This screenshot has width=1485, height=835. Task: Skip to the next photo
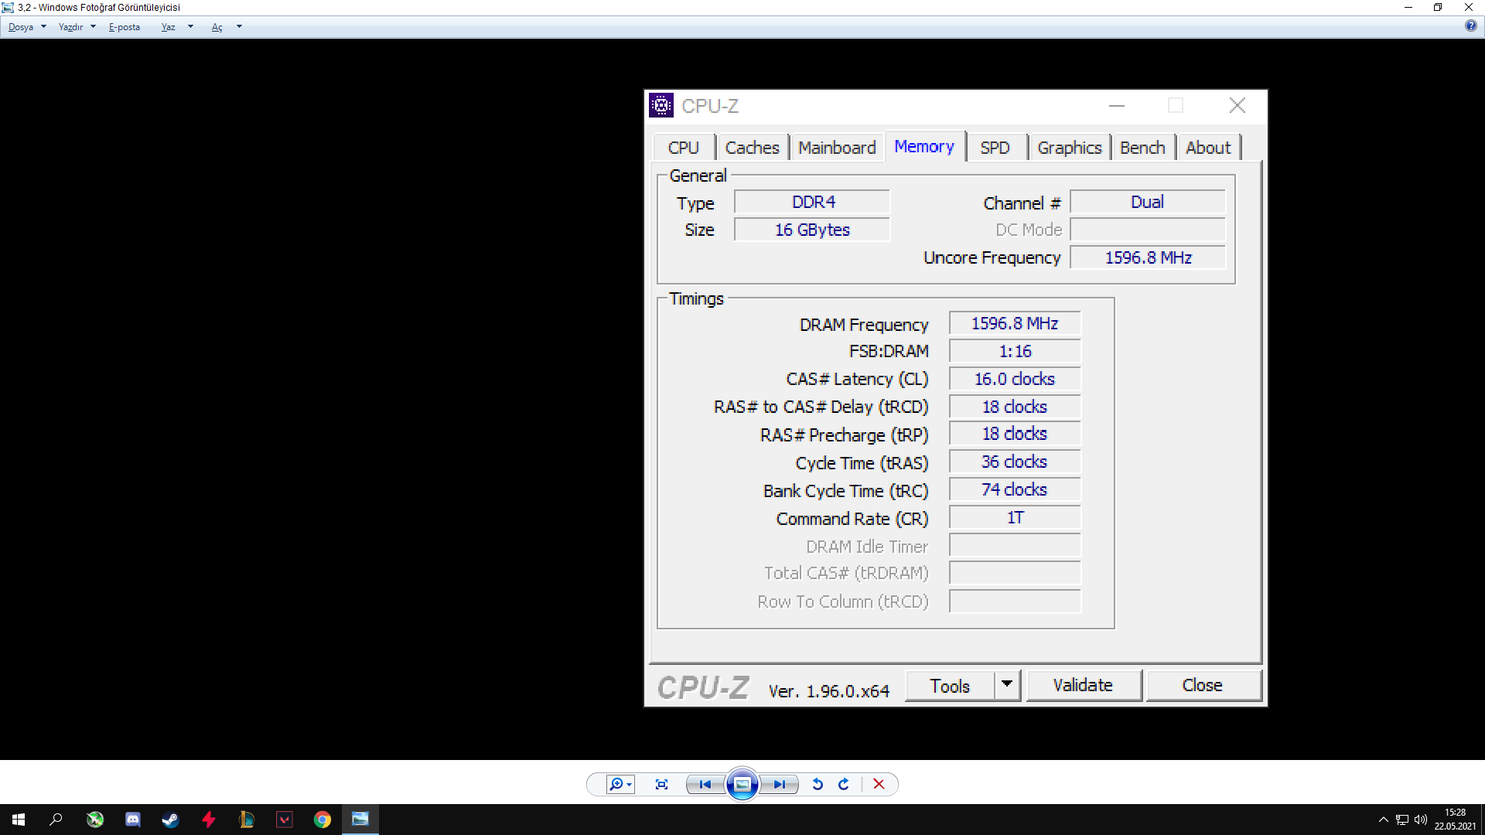[779, 784]
